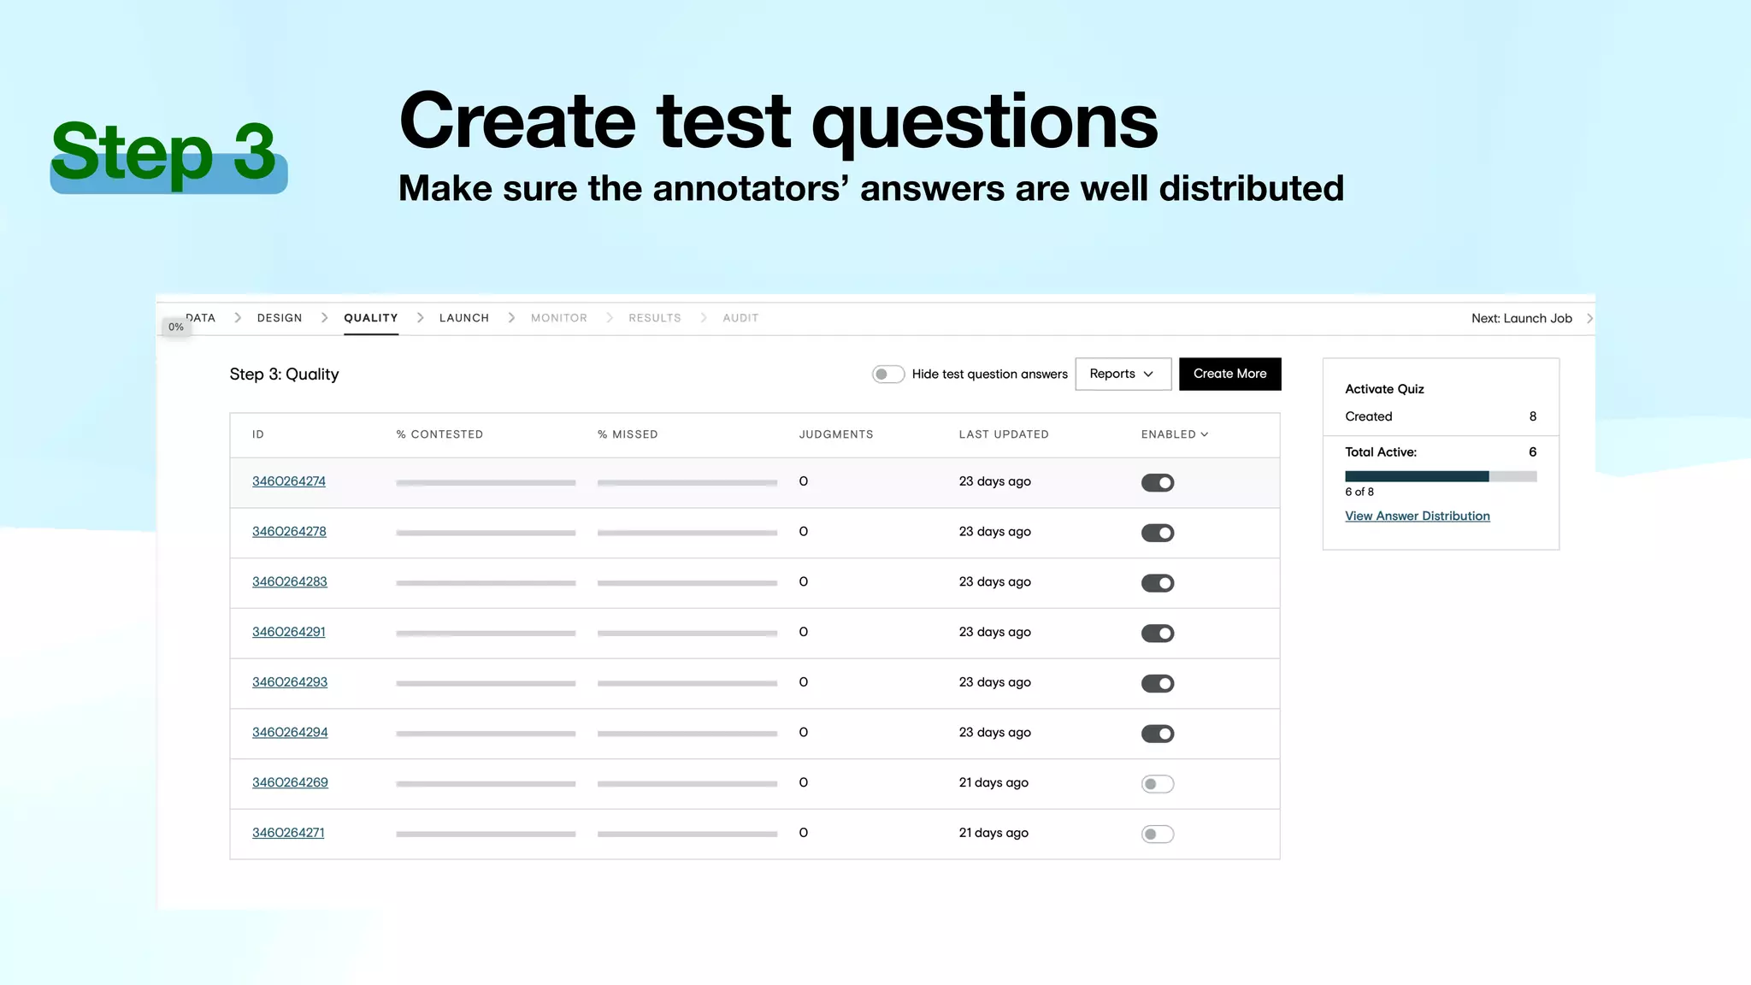This screenshot has width=1751, height=985.
Task: Disable test question 3460264293
Action: point(1157,684)
